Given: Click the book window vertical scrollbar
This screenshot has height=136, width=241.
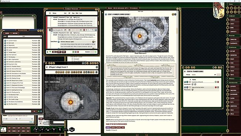Looking at the screenshot, I should 177,31.
